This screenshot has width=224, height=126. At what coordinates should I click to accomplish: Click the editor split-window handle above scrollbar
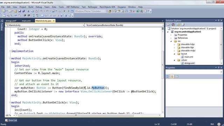pos(163,29)
